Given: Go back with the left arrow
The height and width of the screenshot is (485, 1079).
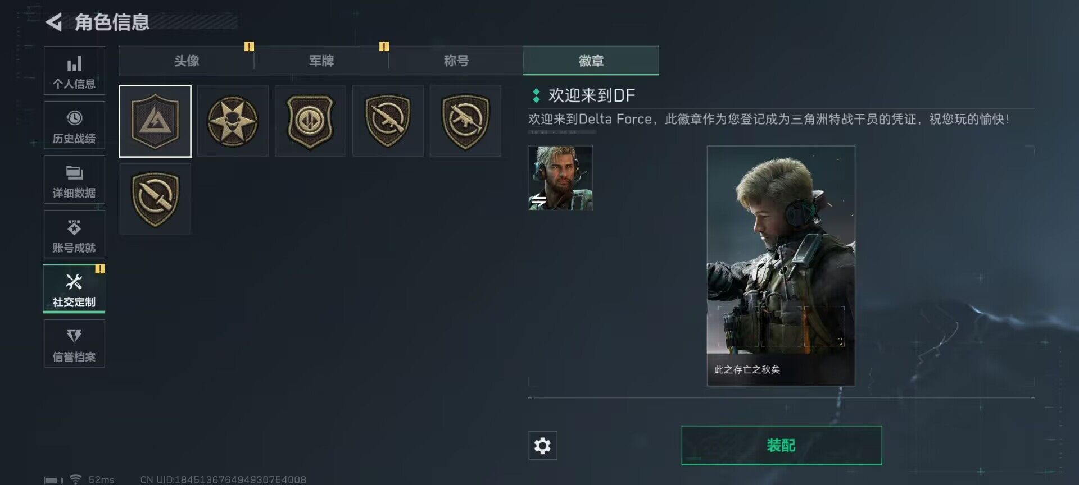Looking at the screenshot, I should (x=54, y=22).
